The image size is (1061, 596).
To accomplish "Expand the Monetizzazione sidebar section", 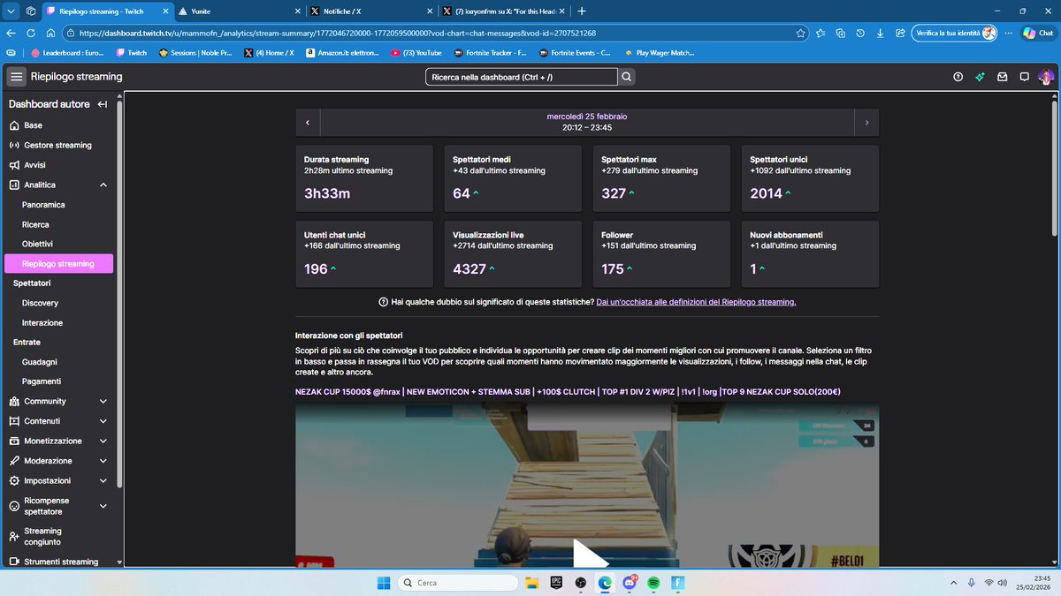I will click(103, 441).
